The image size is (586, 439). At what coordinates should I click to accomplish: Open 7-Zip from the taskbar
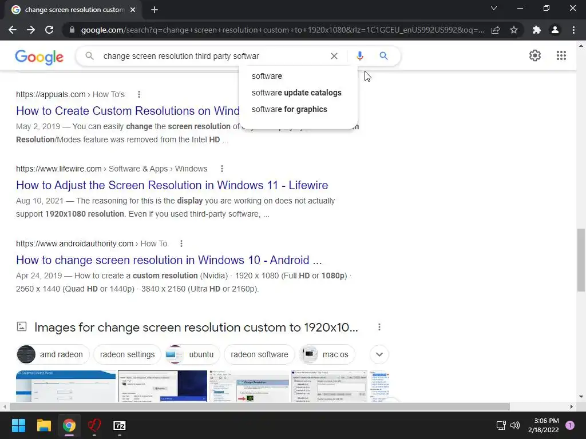click(120, 425)
